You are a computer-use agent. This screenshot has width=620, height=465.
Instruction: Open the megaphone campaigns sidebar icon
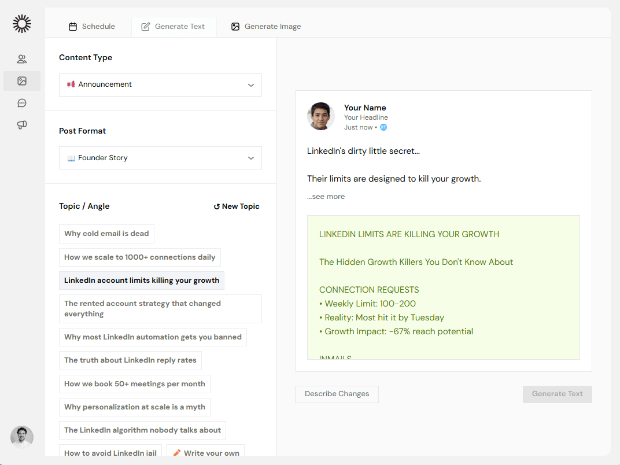point(22,125)
